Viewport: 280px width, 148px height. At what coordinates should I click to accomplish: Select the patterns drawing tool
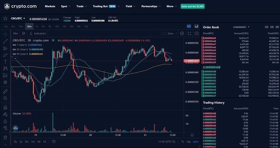[5, 68]
